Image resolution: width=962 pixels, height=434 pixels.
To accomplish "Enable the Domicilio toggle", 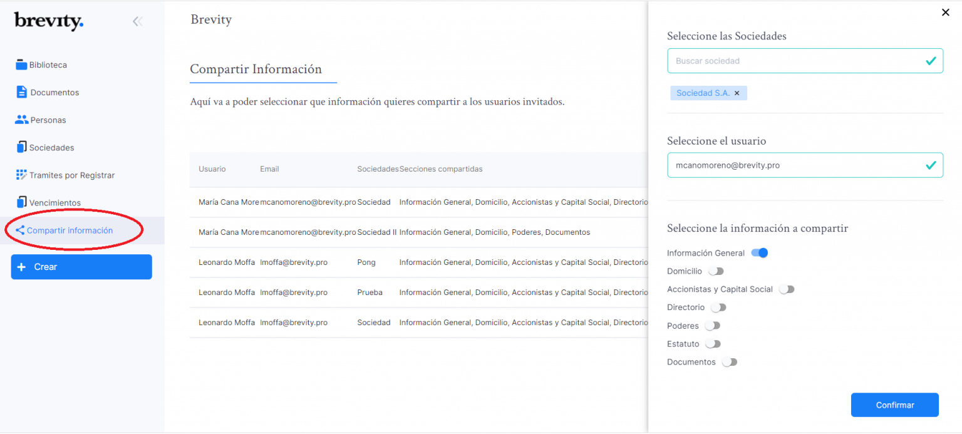I will point(716,271).
